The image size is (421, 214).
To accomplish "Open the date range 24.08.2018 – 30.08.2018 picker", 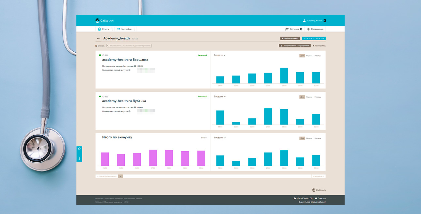I will (x=313, y=38).
